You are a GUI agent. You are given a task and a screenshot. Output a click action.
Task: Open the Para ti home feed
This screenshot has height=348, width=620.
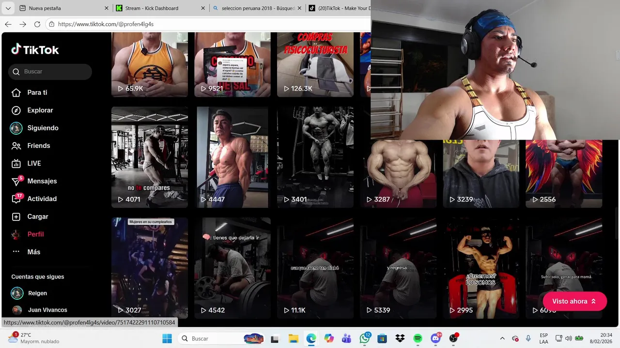coord(30,92)
